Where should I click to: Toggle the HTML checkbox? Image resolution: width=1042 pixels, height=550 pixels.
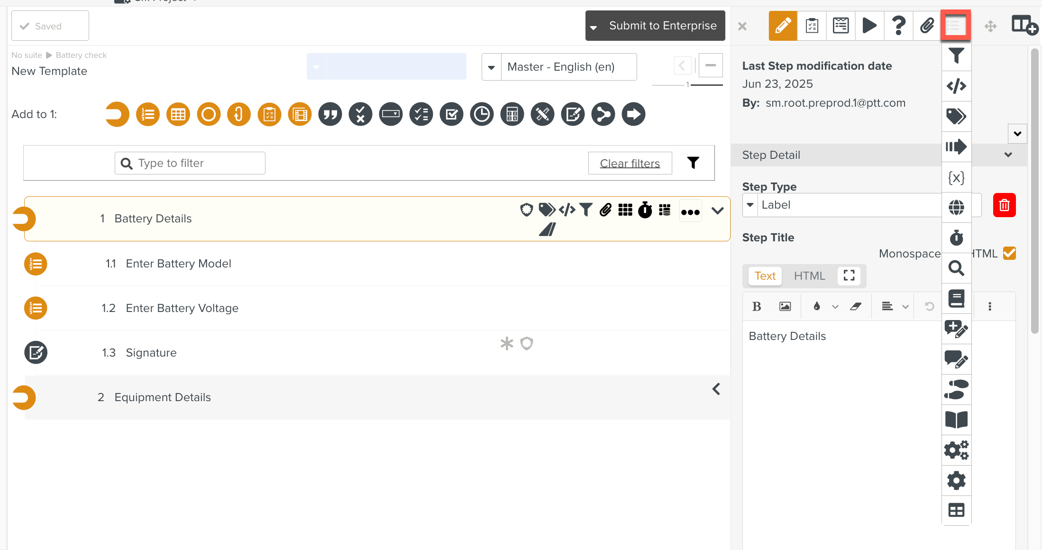pyautogui.click(x=1009, y=253)
